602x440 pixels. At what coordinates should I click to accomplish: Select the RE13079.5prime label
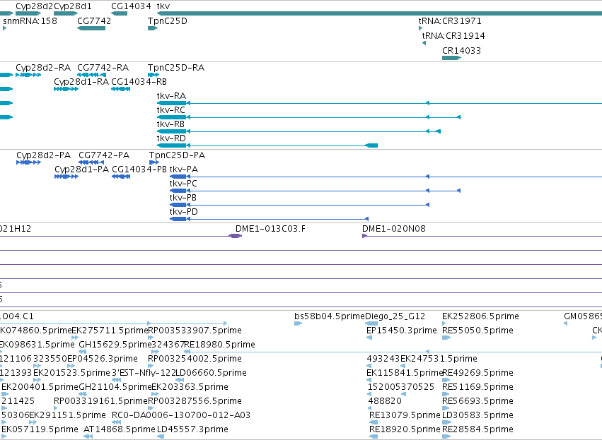[x=405, y=415]
